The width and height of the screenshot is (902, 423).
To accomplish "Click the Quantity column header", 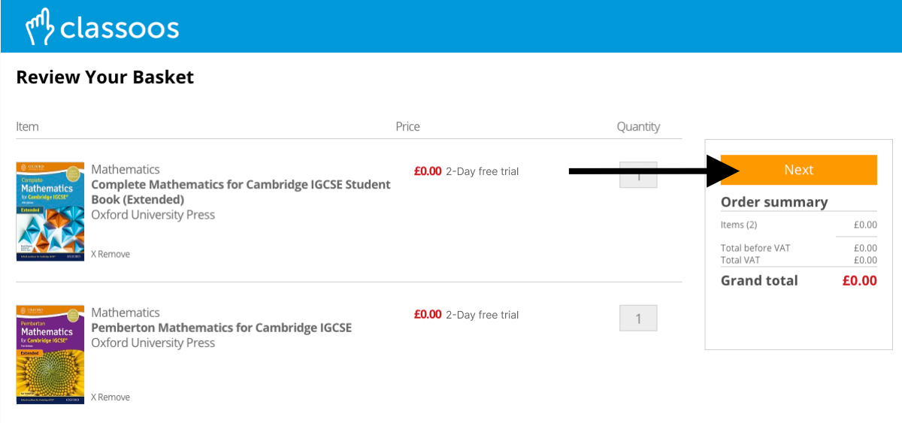I will (x=638, y=126).
